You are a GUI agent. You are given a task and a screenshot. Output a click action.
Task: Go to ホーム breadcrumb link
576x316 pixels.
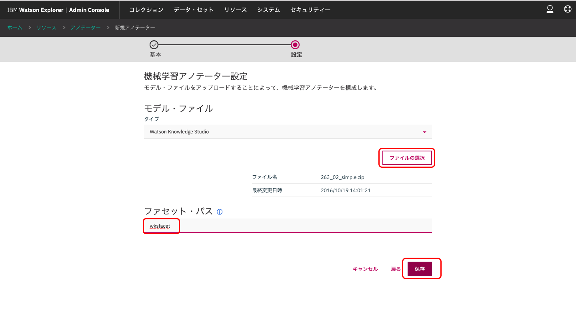click(15, 28)
